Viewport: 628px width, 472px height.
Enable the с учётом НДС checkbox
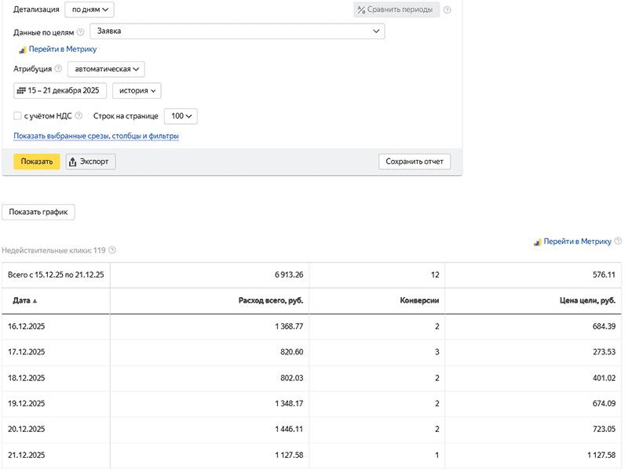(x=18, y=116)
